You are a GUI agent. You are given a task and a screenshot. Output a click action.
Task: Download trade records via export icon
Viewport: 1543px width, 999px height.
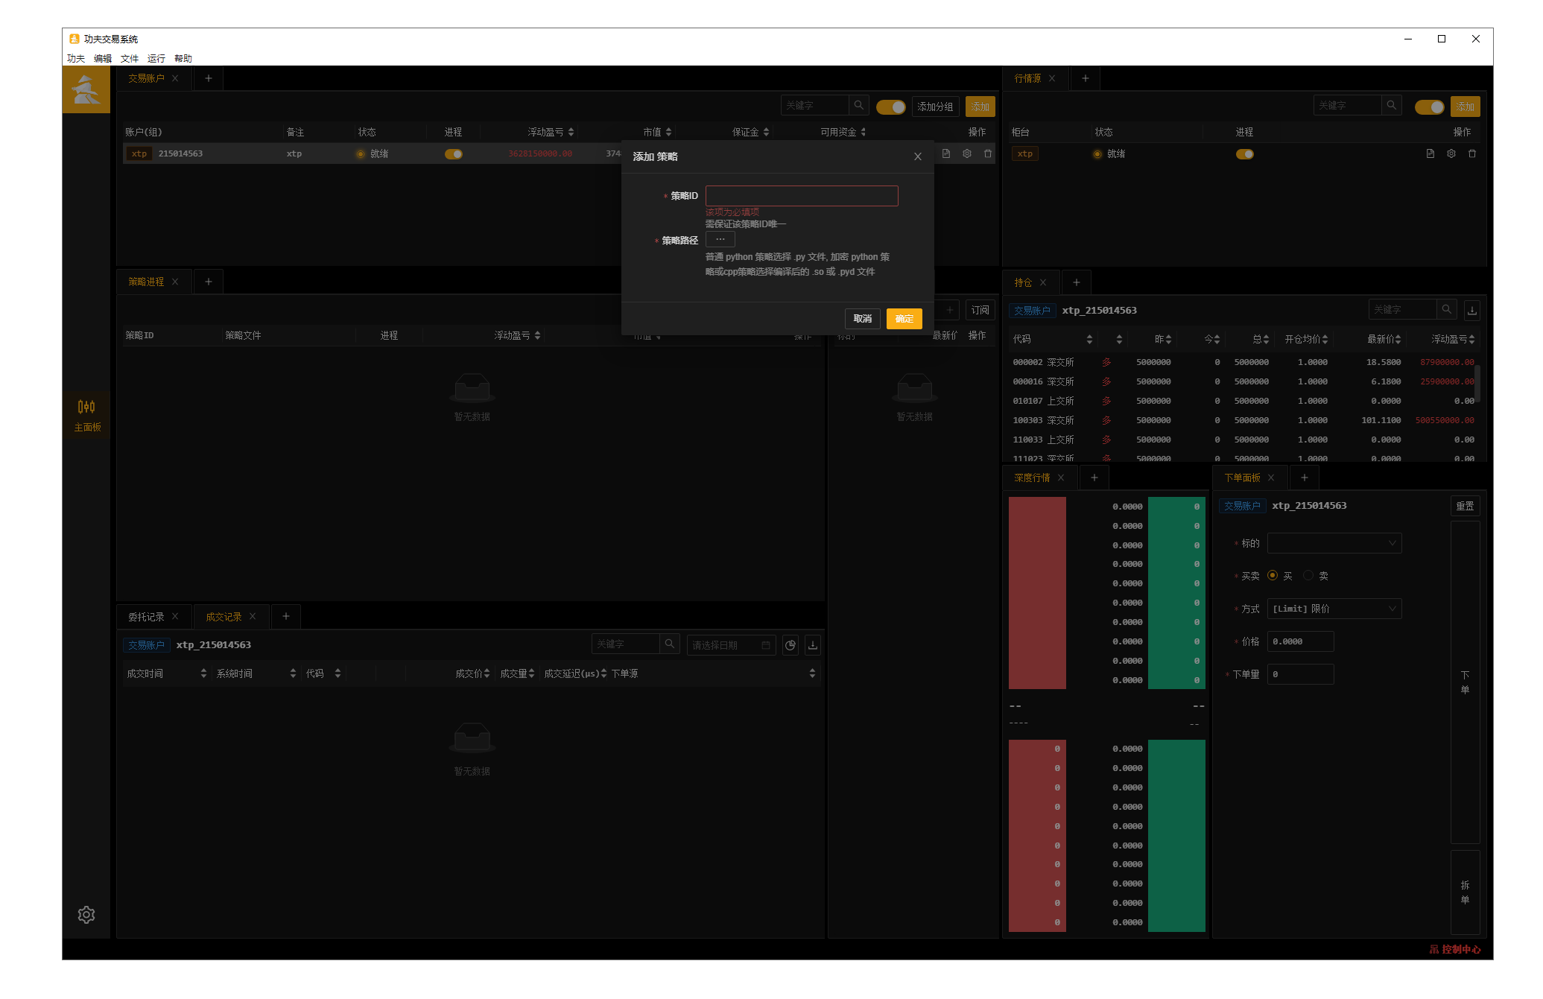pos(813,645)
